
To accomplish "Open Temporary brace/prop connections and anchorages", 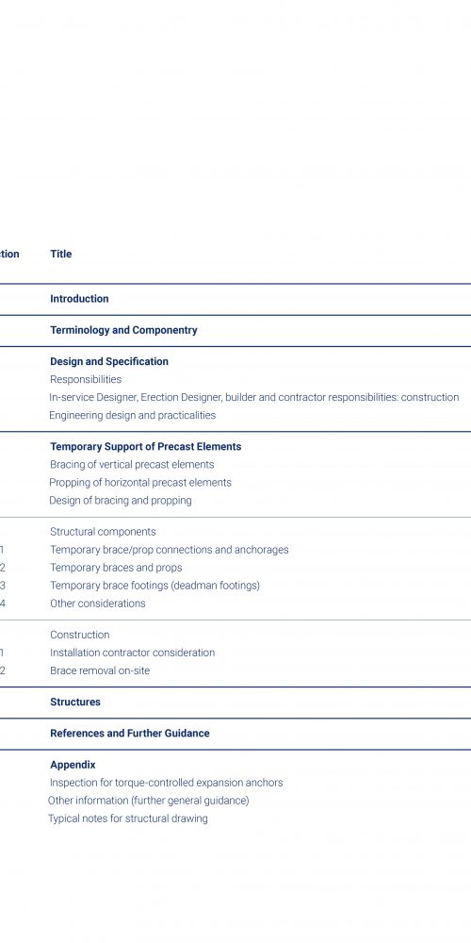I will point(169,550).
